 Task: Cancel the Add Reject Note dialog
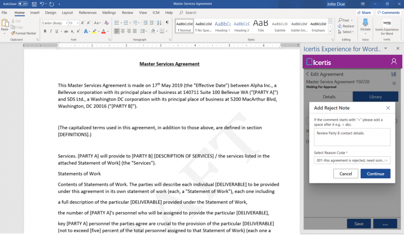point(345,174)
